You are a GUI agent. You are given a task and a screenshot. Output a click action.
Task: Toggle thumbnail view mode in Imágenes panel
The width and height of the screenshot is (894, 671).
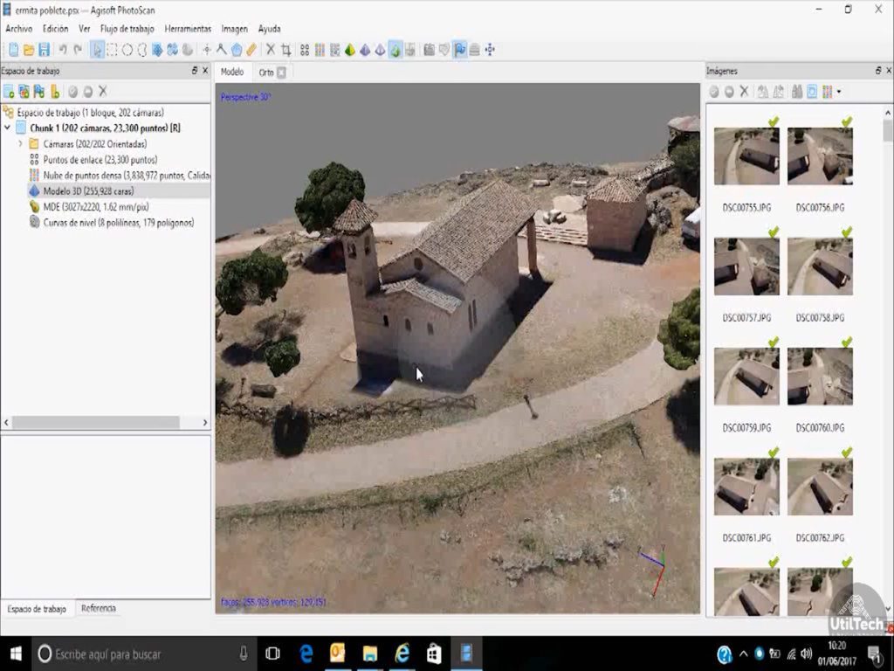826,92
